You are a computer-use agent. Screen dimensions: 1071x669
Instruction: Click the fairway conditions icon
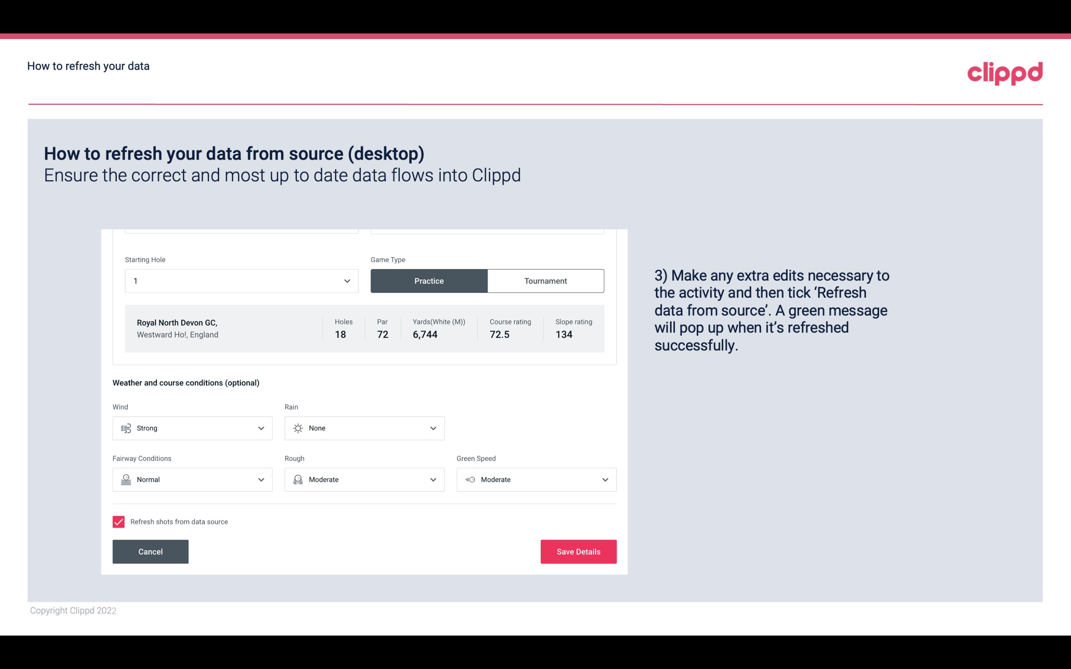pos(126,480)
